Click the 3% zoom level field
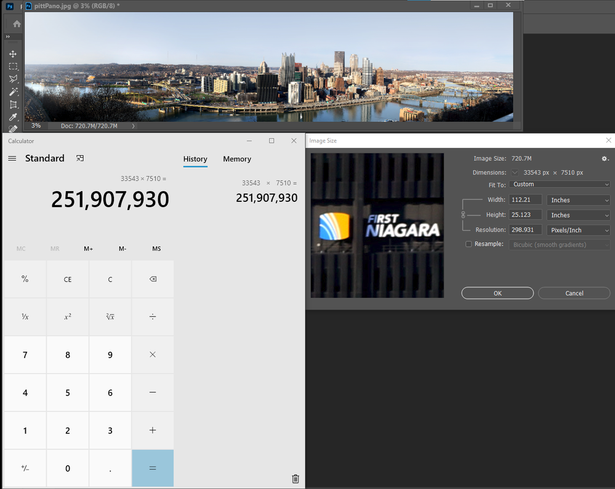615x489 pixels. coord(36,126)
